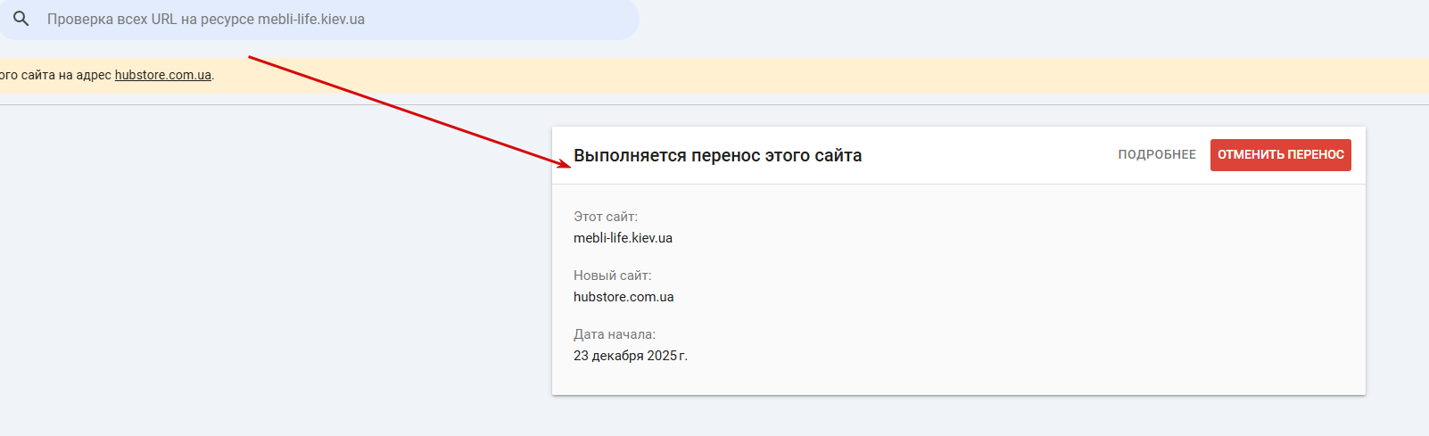1429x436 pixels.
Task: Select the date 23 декабря 2025 г.
Action: pyautogui.click(x=631, y=356)
